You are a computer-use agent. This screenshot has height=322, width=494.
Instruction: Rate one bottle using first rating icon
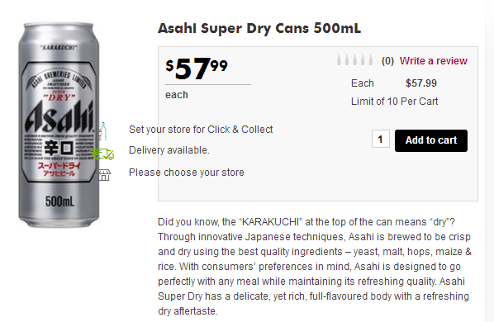click(339, 59)
